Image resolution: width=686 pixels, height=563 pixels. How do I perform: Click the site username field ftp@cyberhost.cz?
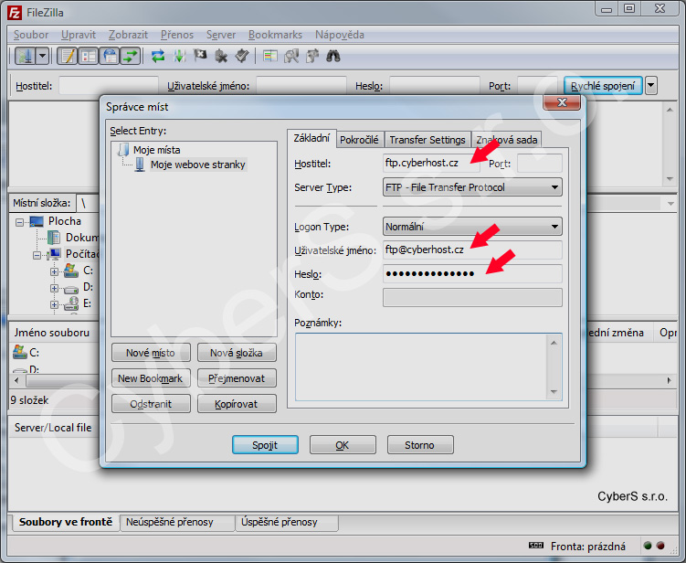472,250
